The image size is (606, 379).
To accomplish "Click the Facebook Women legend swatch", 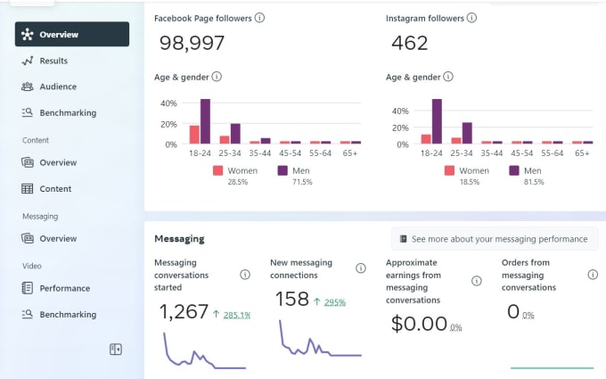I will (218, 170).
